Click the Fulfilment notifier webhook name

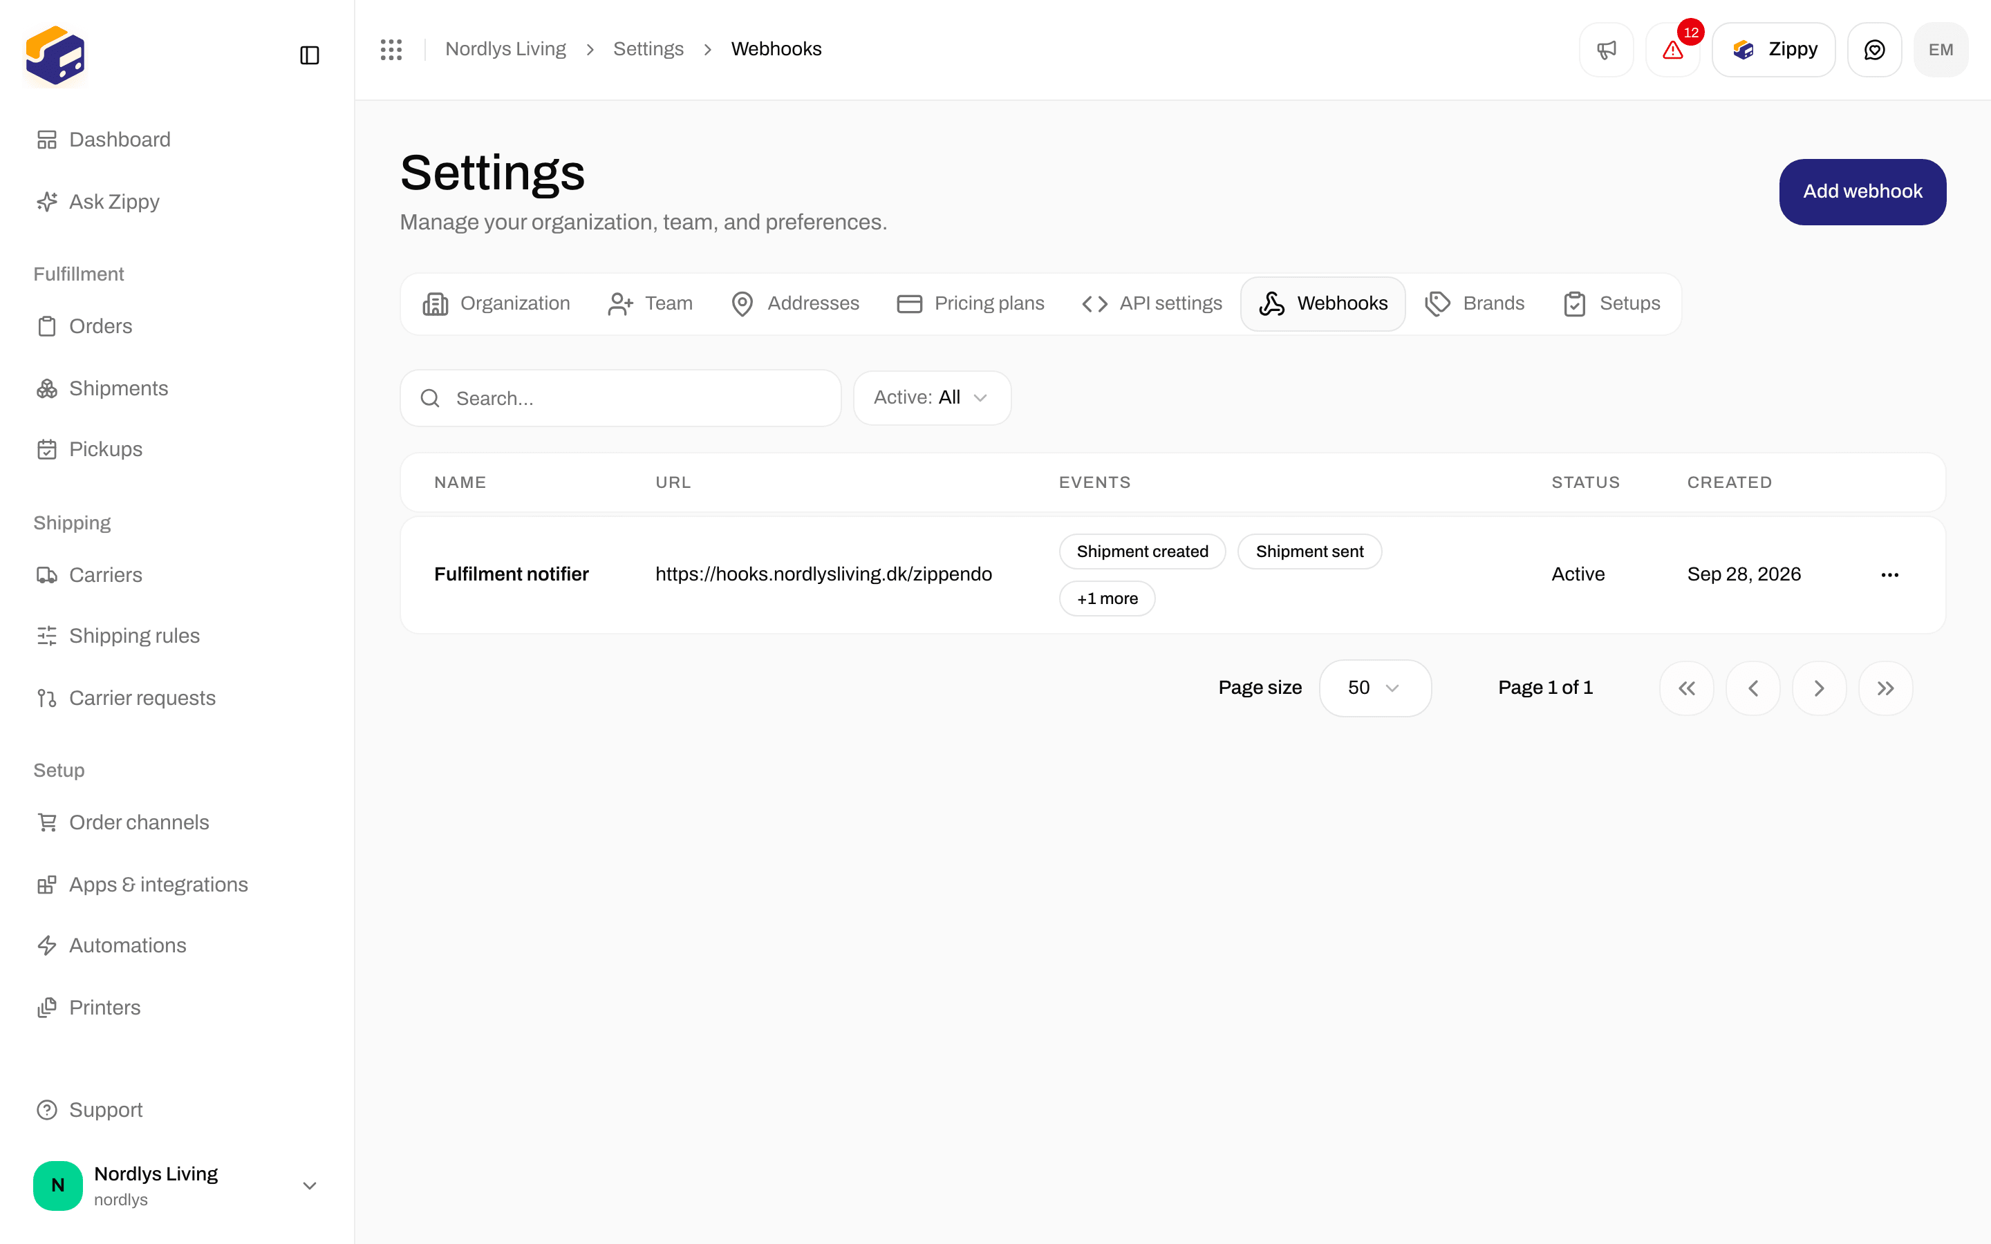[512, 574]
